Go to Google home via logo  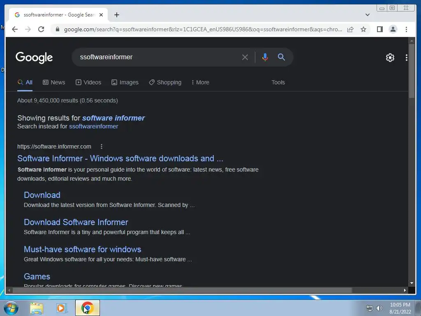pyautogui.click(x=34, y=58)
